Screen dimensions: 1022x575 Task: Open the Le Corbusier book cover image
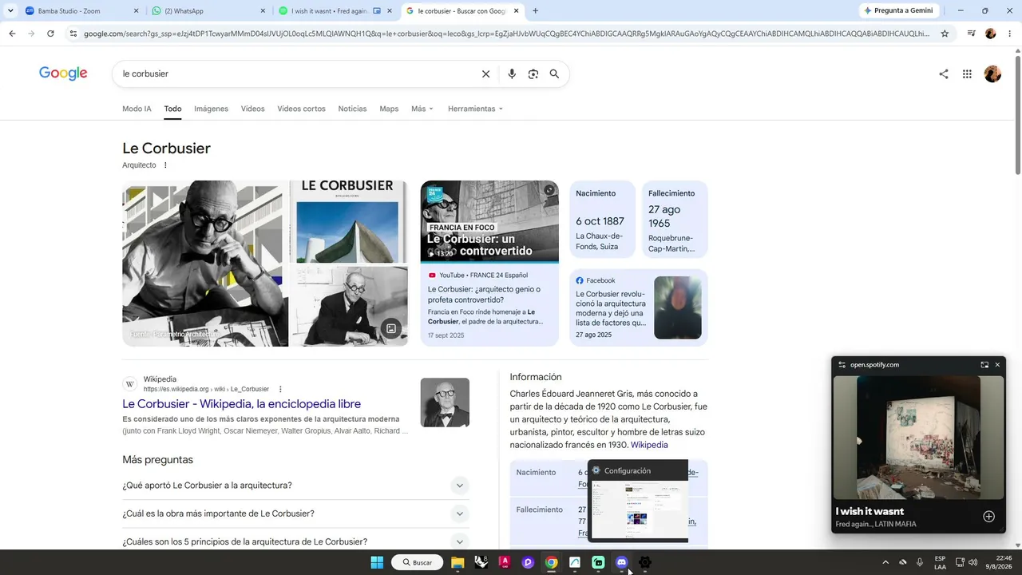[x=349, y=222]
